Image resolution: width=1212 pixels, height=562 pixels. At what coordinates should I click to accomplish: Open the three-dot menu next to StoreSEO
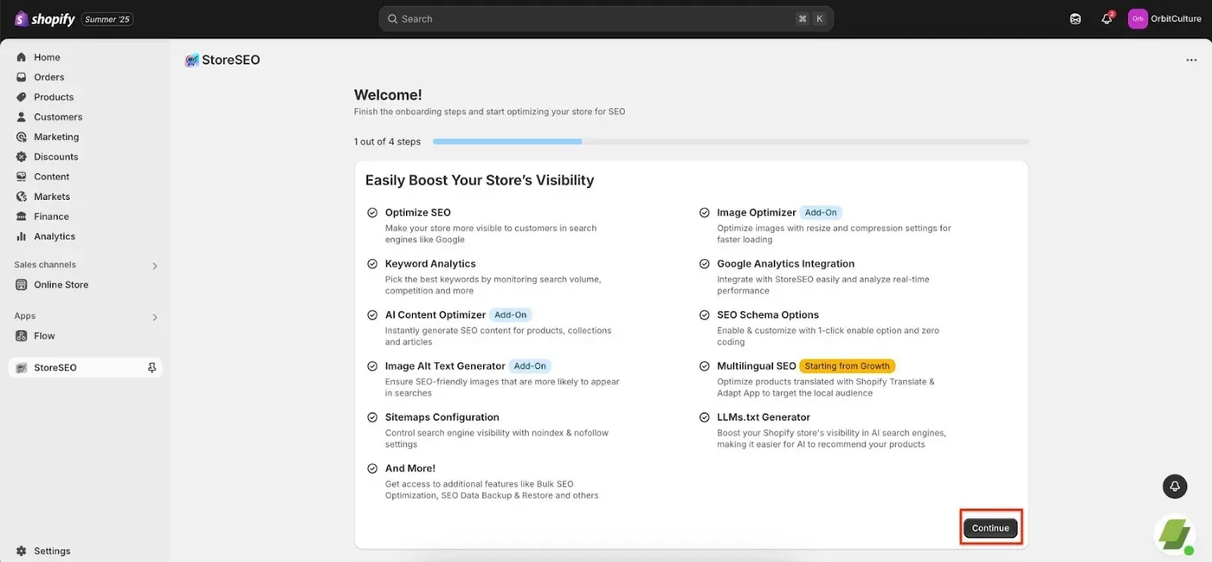point(1191,61)
